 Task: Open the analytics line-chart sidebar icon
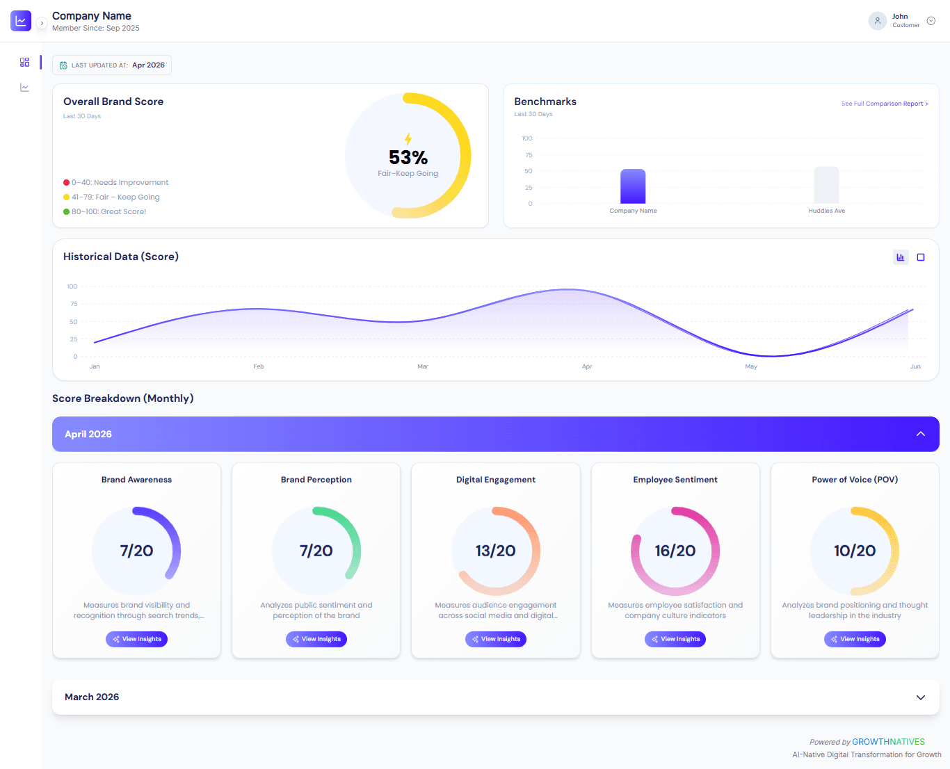[x=24, y=88]
